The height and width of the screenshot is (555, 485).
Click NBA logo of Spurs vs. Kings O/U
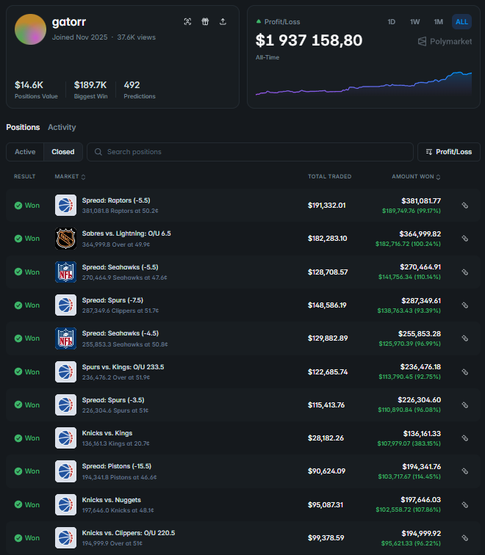point(65,372)
